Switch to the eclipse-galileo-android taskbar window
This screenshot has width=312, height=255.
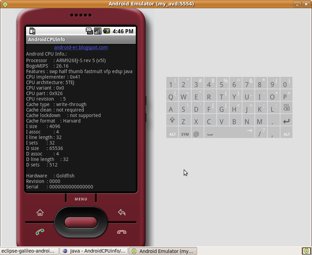click(29, 251)
